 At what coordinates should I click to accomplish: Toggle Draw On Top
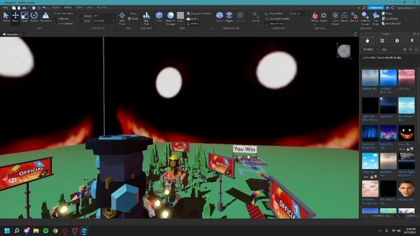click(x=274, y=24)
